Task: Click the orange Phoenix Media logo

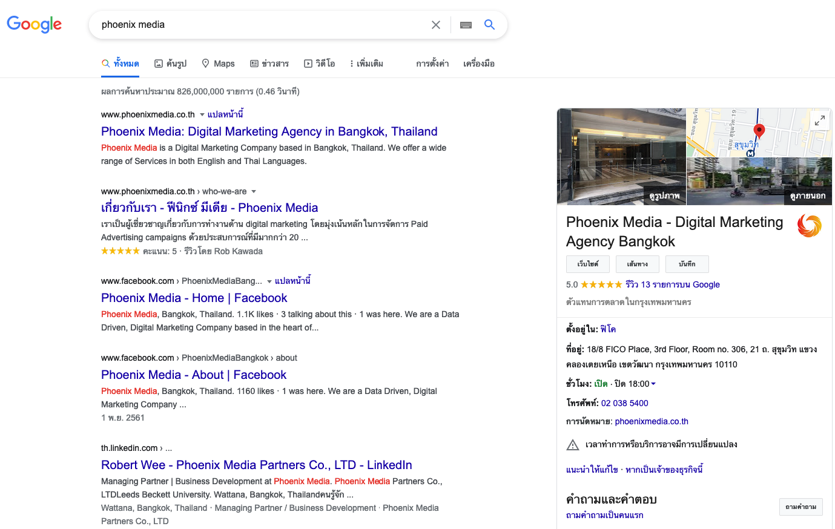Action: tap(809, 226)
